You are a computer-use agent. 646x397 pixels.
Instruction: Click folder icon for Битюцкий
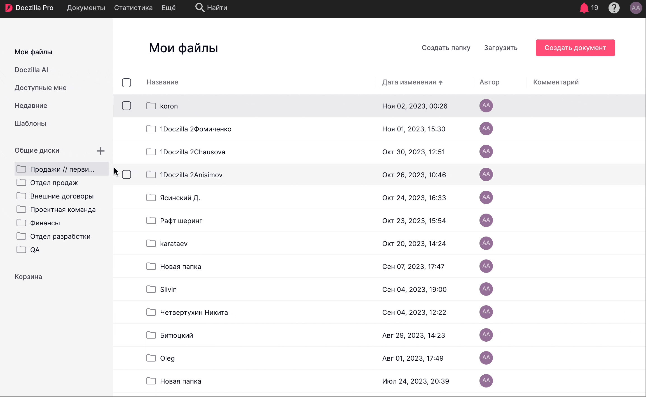pos(151,335)
